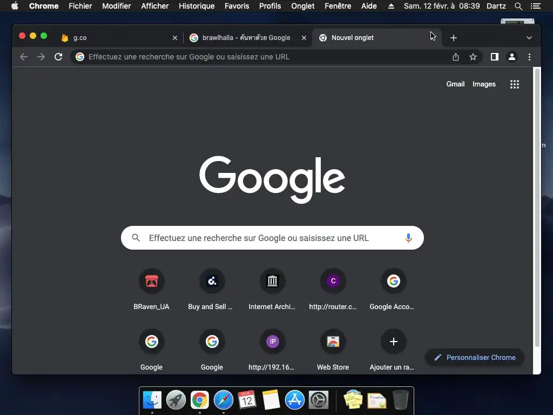Viewport: 553px width, 415px height.
Task: Open the Images link
Action: coord(484,84)
